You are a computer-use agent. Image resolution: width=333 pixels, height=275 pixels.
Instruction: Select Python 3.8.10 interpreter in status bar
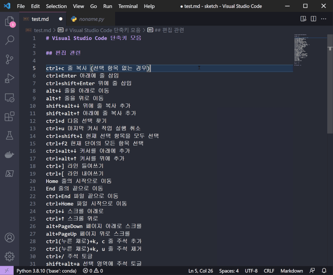47,271
